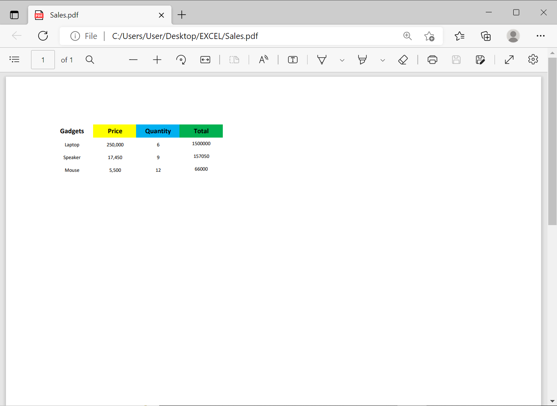
Task: Select the Highlight tool
Action: click(362, 60)
